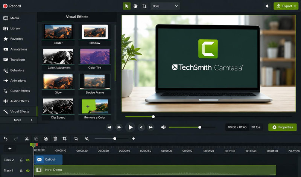Image resolution: width=301 pixels, height=177 pixels.
Task: Select the Glow effect thumbnail
Action: [x=58, y=84]
